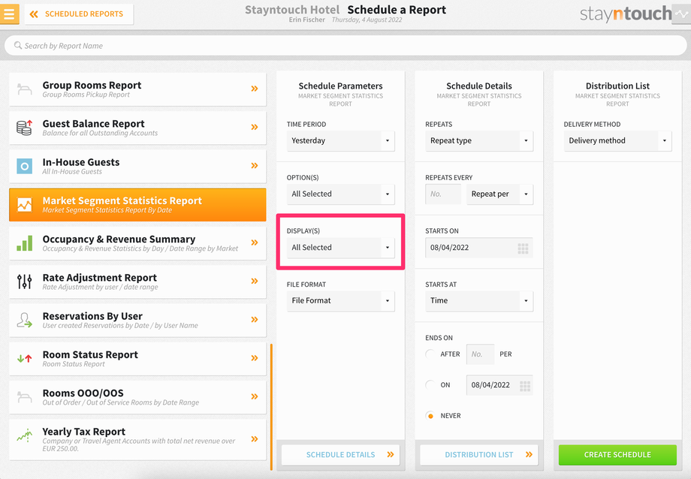This screenshot has height=479, width=691.
Task: Open the File Format dropdown
Action: 341,301
